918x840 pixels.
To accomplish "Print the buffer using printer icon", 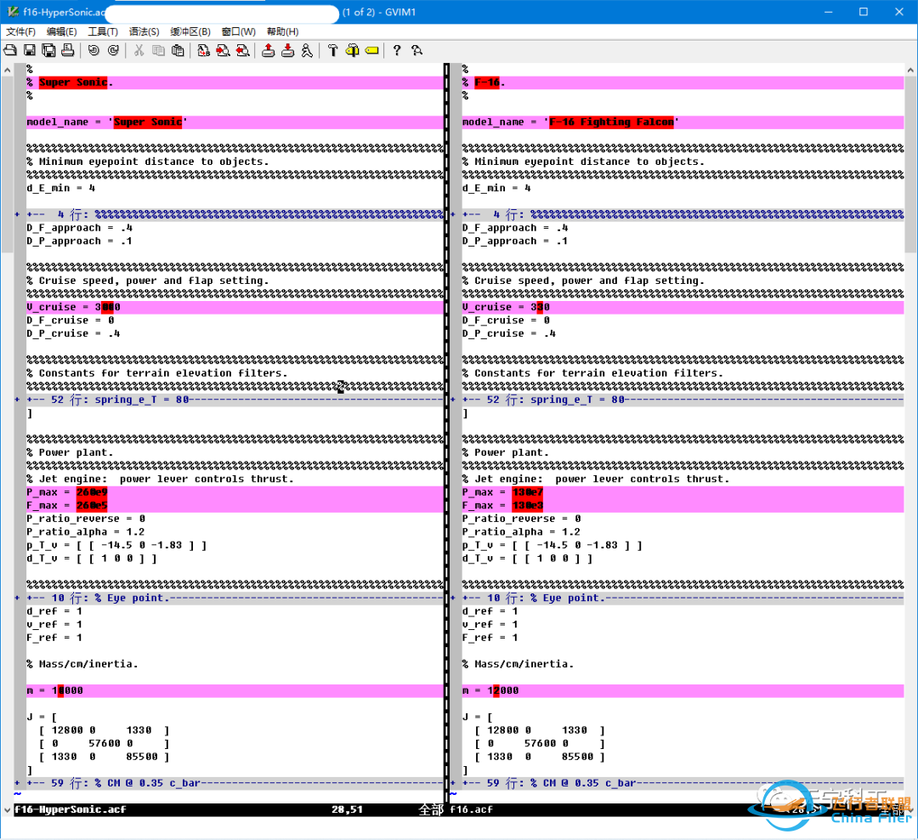I will point(68,51).
